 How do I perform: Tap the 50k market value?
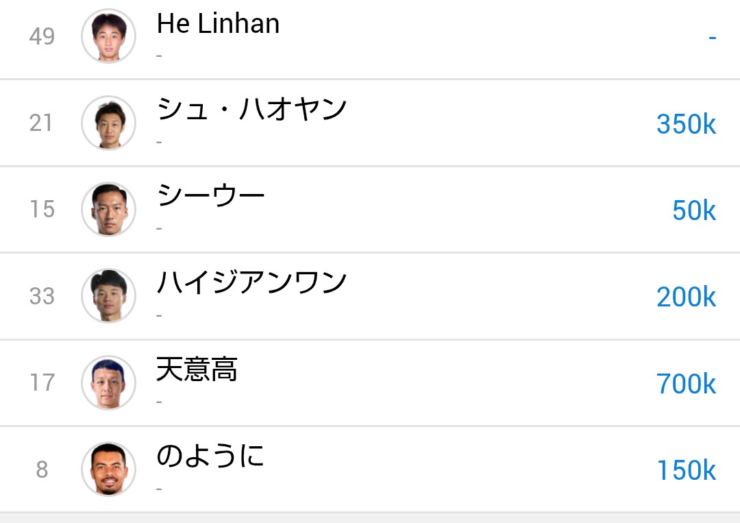[693, 210]
